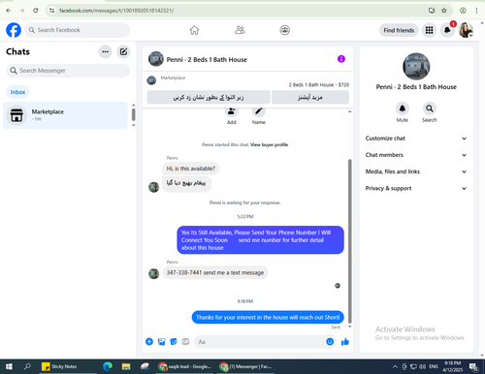This screenshot has height=374, width=485.
Task: Click the Search Messenger field
Action: 68,71
